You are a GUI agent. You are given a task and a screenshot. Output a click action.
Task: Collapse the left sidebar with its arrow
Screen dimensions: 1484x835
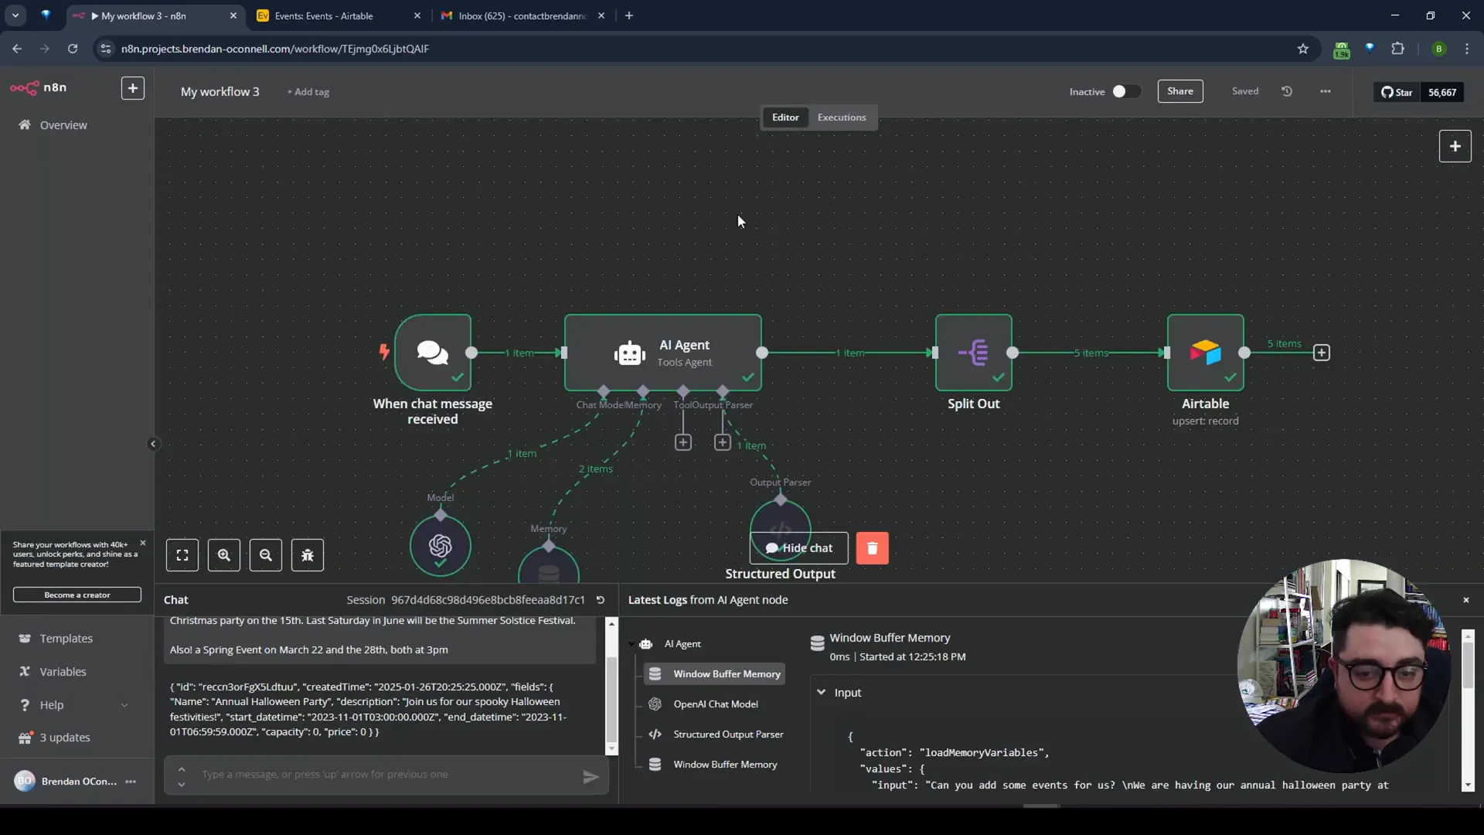click(153, 444)
